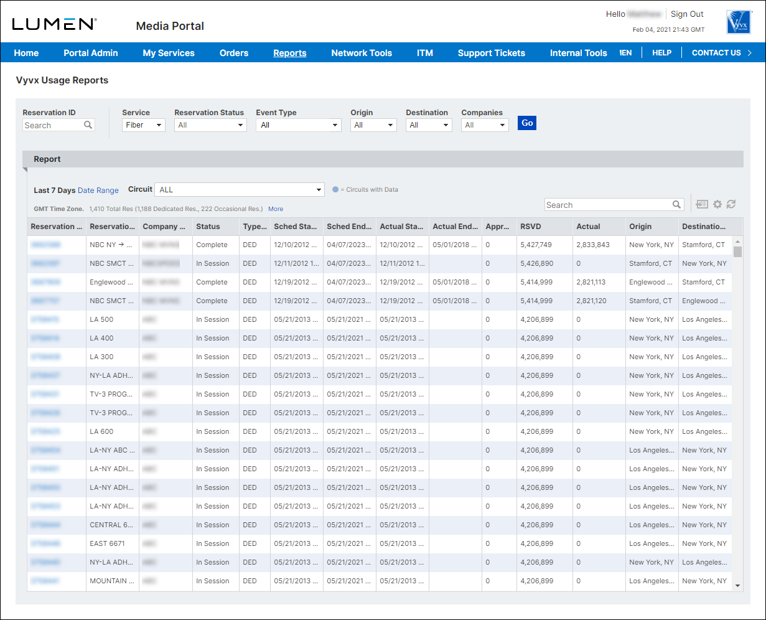Open the report settings gear icon
This screenshot has width=766, height=620.
click(x=717, y=204)
